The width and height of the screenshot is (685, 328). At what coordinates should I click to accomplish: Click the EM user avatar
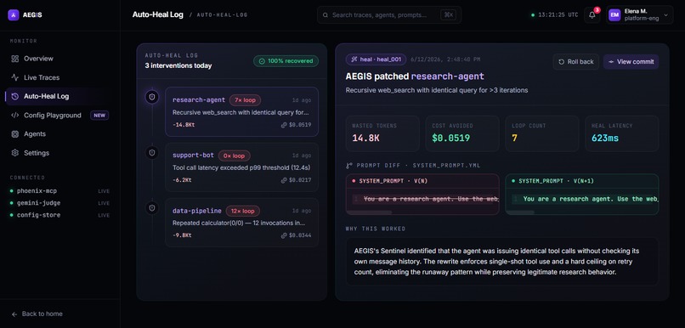614,14
